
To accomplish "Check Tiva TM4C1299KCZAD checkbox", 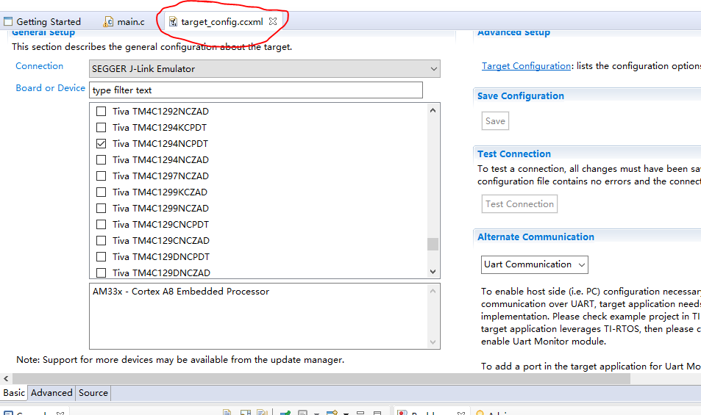I will point(101,192).
